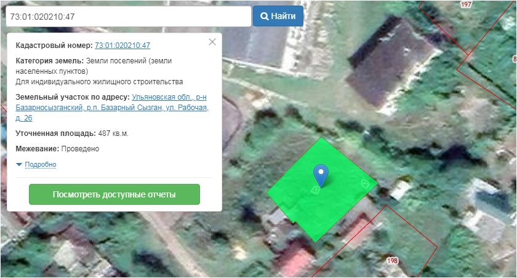517x278 pixels.
Task: Open cadastral number link 73:01:020210:47
Action: 122,46
